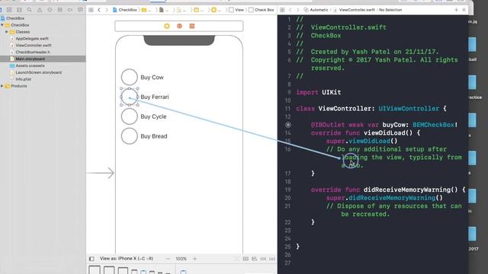This screenshot has height=274, width=488.
Task: Click storyboard editor related items grid icon
Action: click(91, 10)
